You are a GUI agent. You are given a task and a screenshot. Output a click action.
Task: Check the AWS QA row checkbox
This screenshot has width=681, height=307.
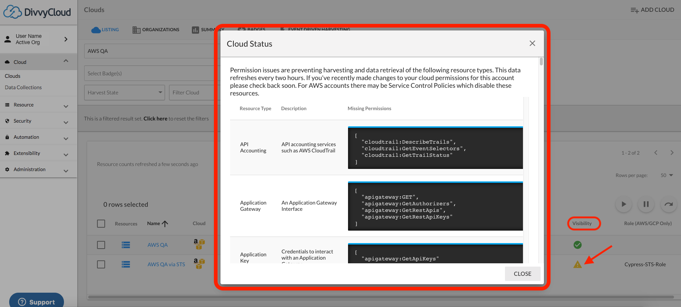pos(101,245)
